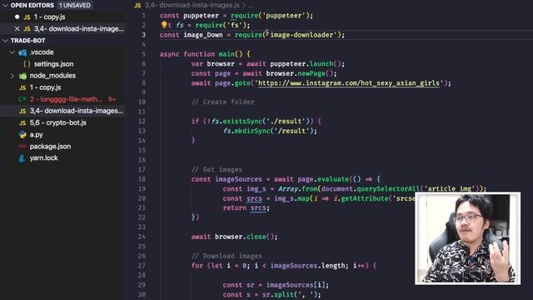Click the yarn icon beside yarn.lock

pyautogui.click(x=22, y=158)
